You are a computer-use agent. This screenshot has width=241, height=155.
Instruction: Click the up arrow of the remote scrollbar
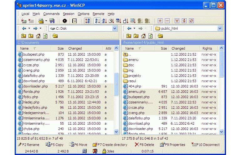[x=221, y=48]
